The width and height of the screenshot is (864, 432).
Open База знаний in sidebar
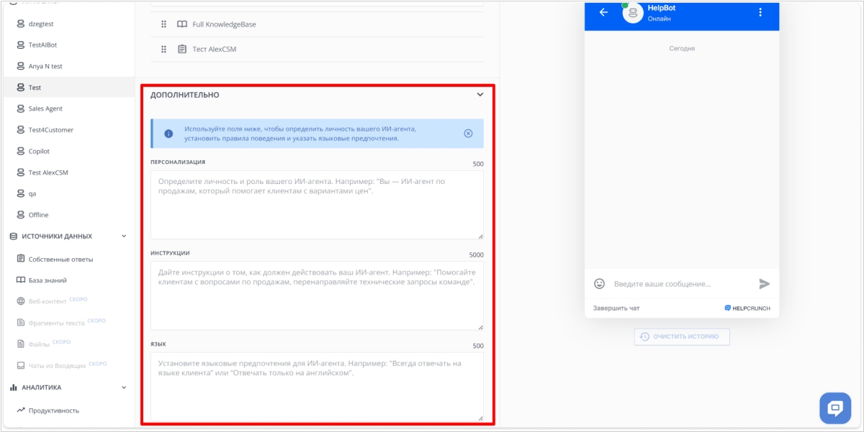pyautogui.click(x=48, y=280)
